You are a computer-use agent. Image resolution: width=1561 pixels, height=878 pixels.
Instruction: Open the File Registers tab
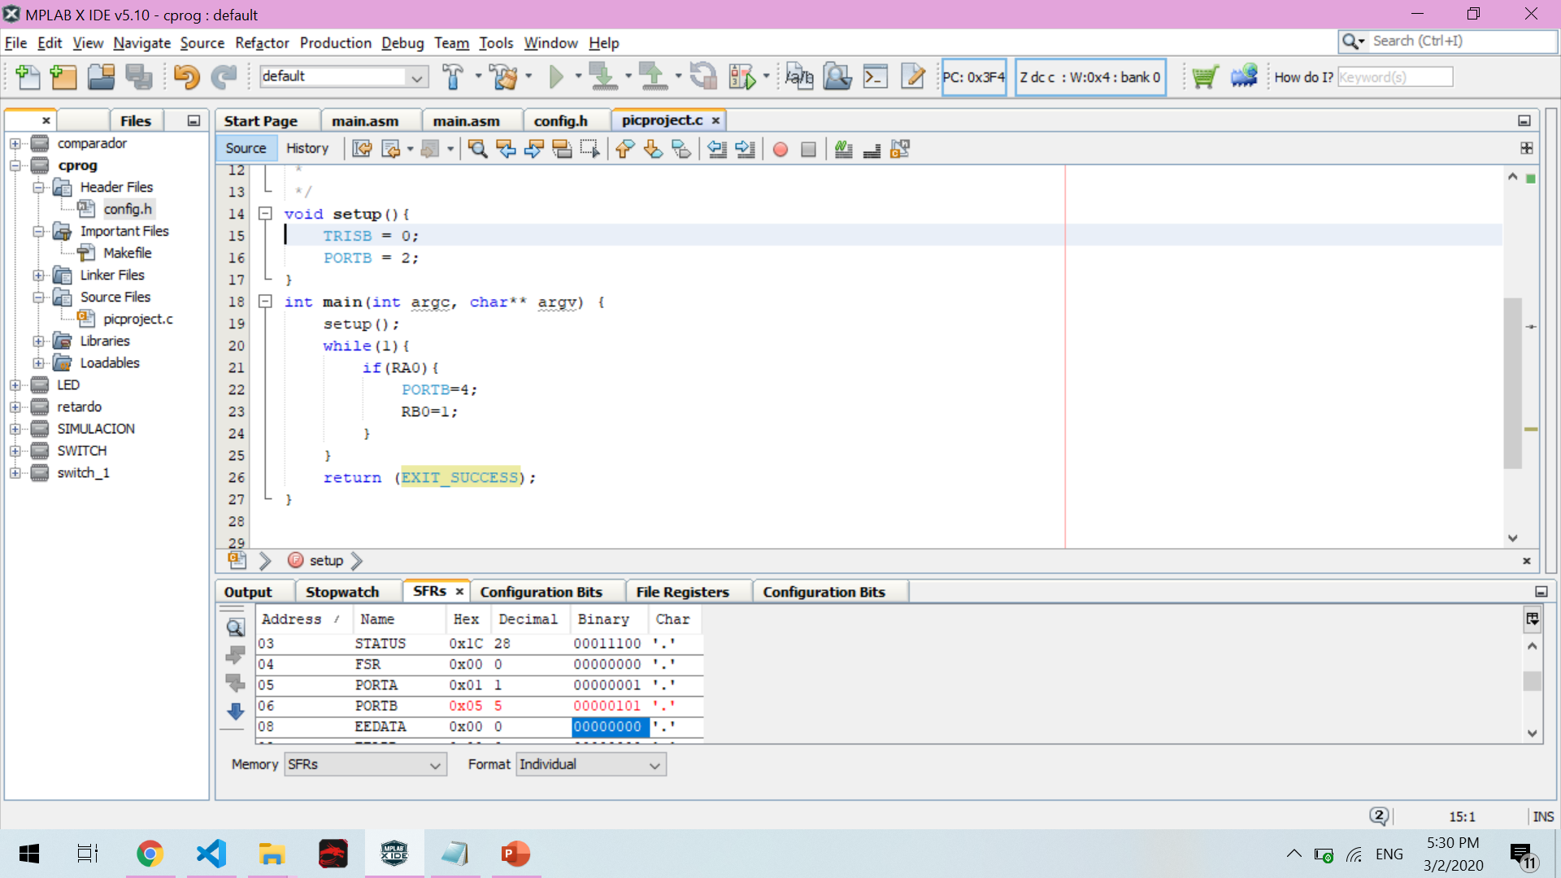point(682,592)
